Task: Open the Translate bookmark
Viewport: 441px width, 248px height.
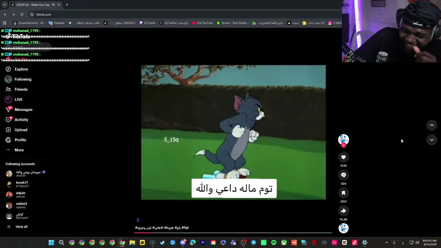Action: (x=57, y=23)
